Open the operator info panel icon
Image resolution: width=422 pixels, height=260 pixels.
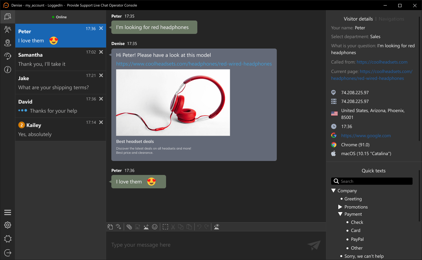(7, 56)
